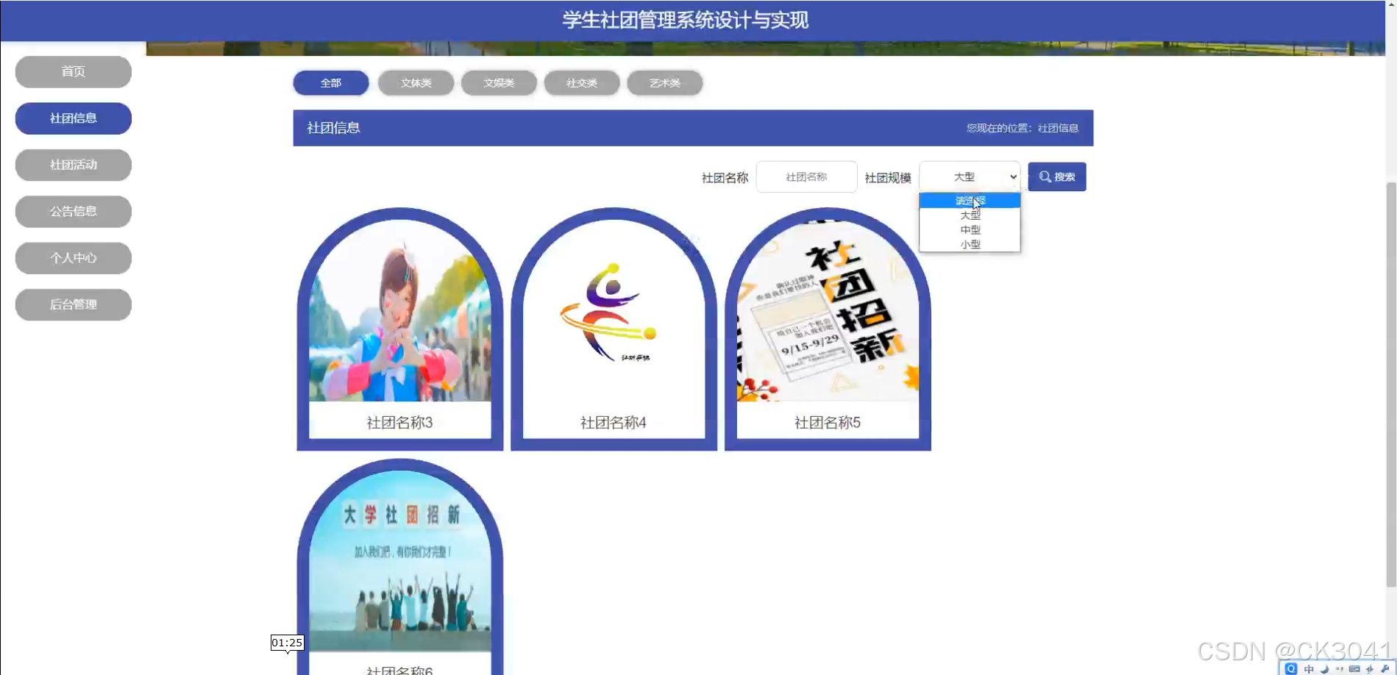Select 小型 from the scale dropdown list
Image resolution: width=1397 pixels, height=675 pixels.
pos(970,243)
